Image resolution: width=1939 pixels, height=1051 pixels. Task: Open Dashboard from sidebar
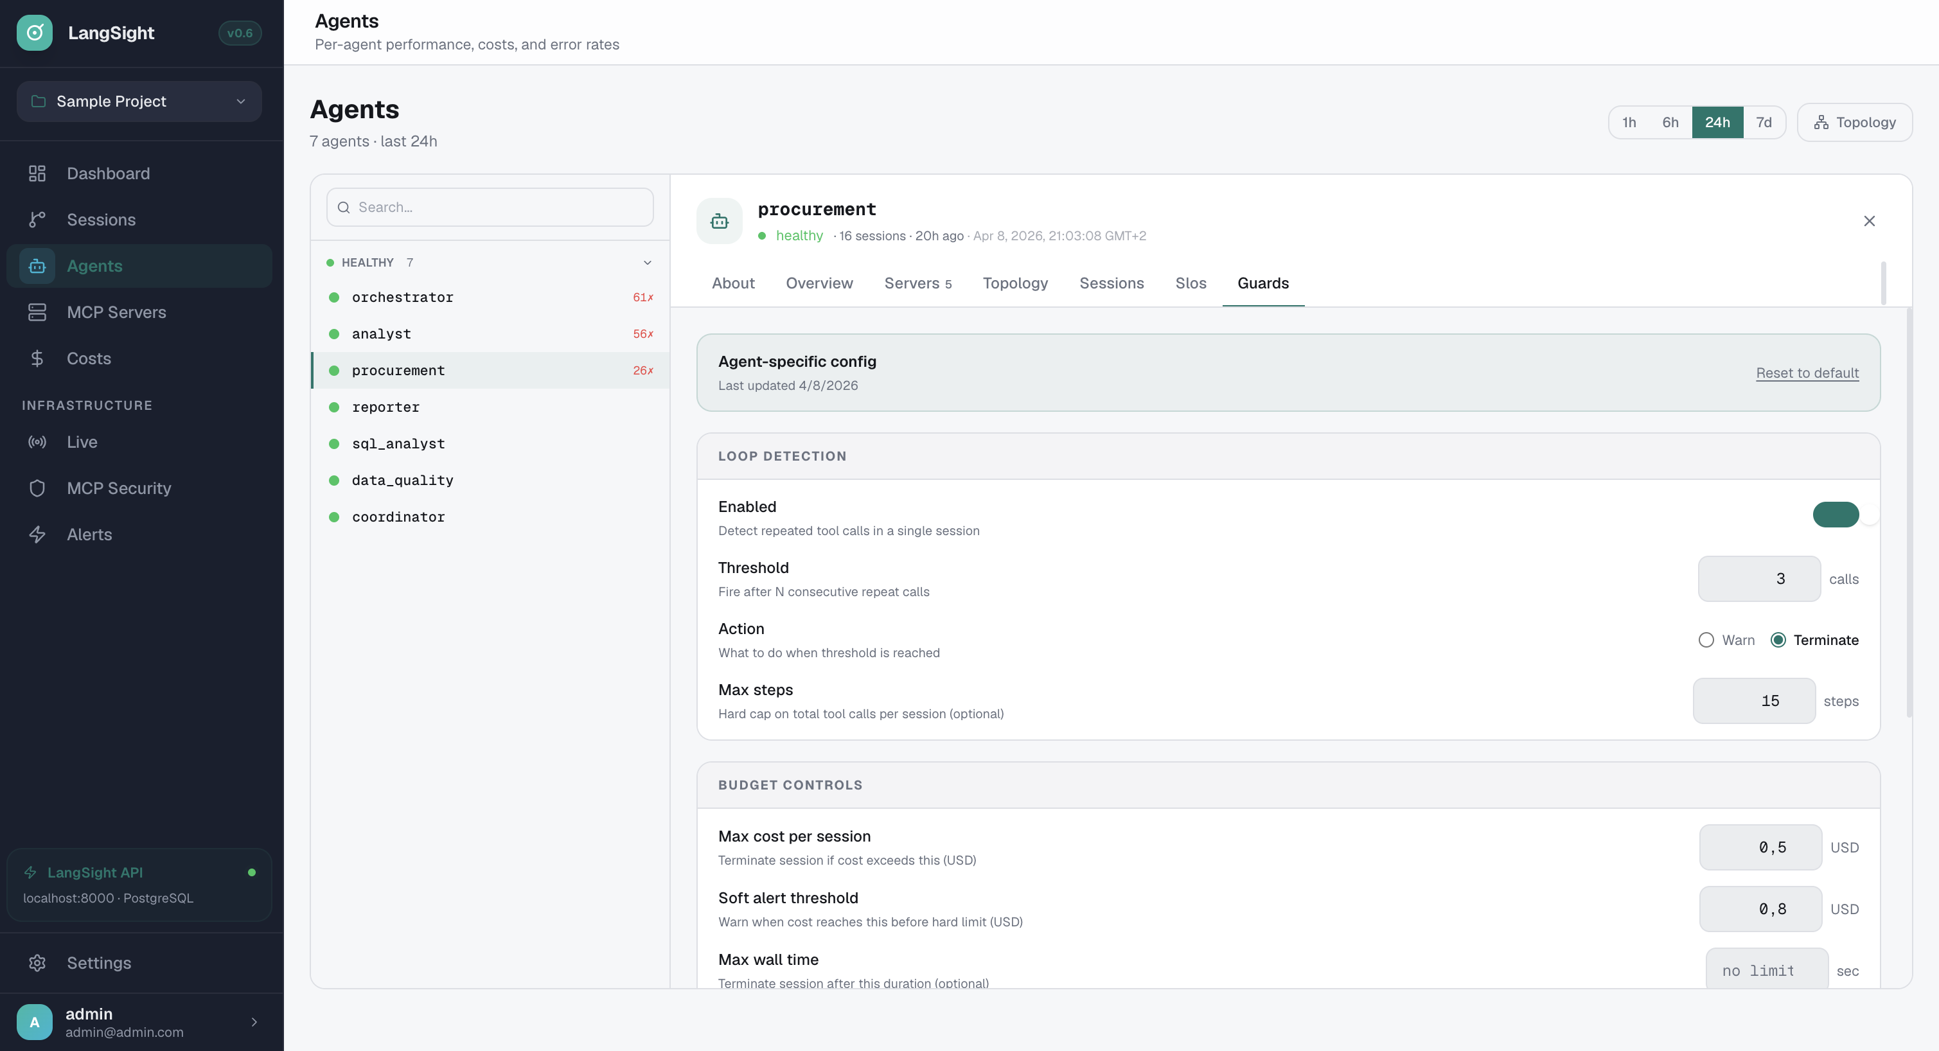(139, 173)
